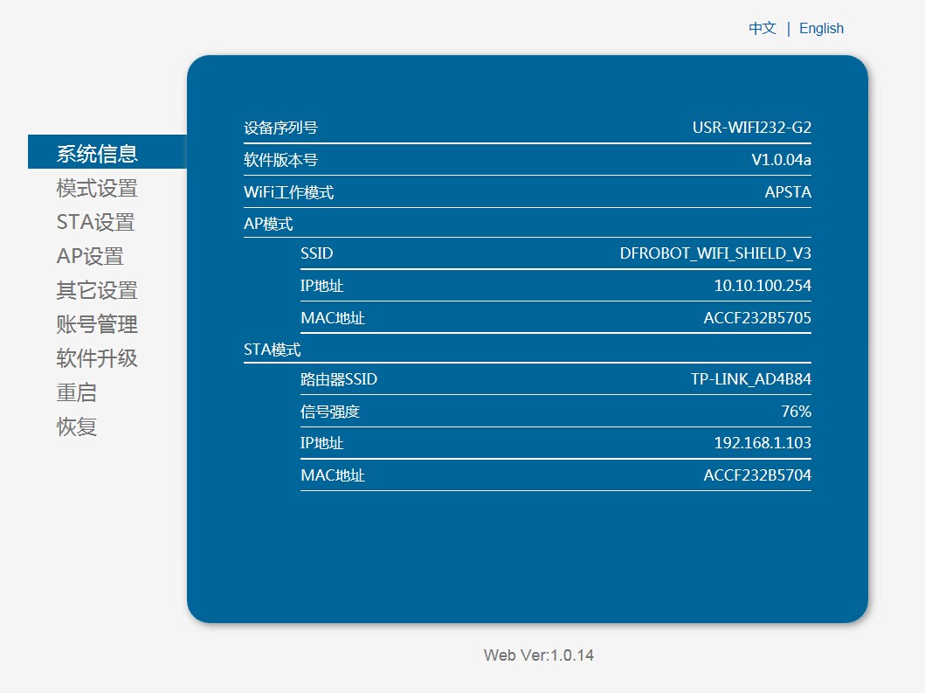
Task: Switch language to English
Action: [821, 28]
